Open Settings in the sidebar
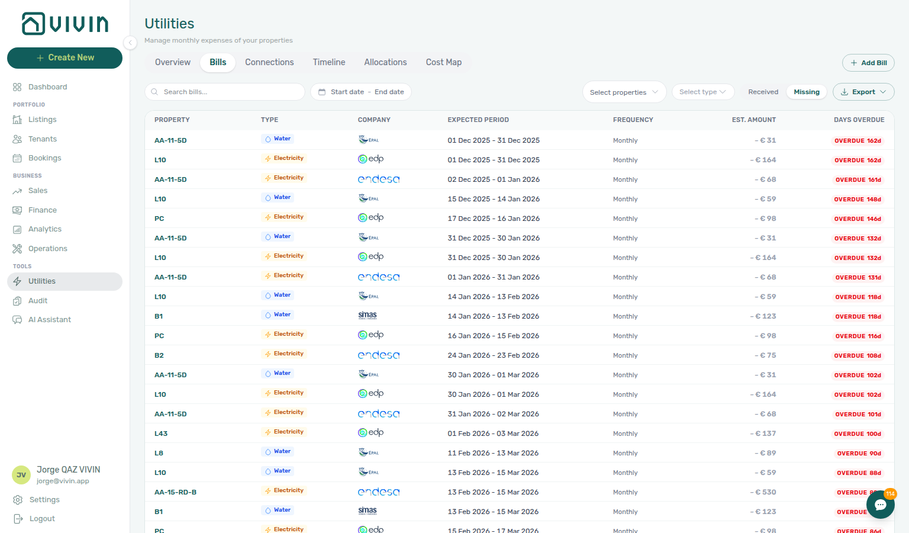The image size is (909, 533). (44, 500)
